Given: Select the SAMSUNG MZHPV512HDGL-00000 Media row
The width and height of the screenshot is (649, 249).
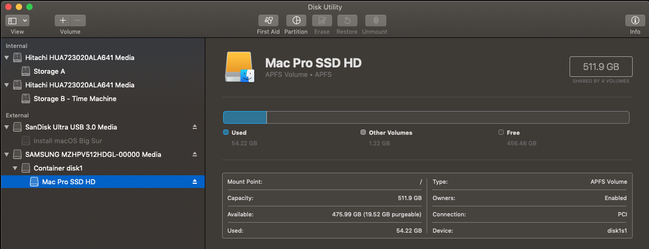Looking at the screenshot, I should tap(102, 154).
